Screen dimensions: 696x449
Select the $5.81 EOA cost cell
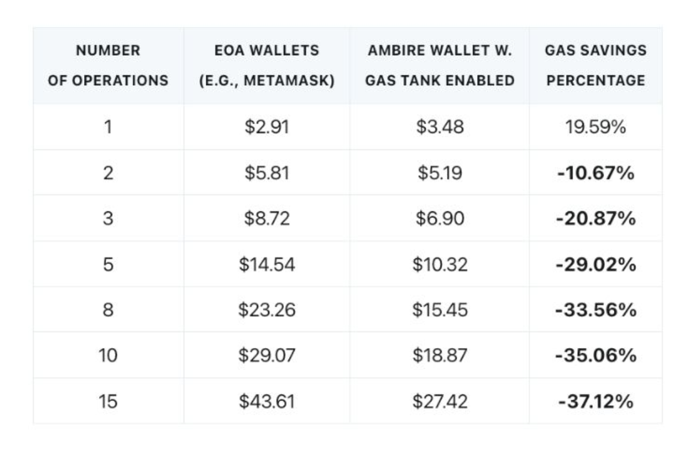click(x=267, y=173)
